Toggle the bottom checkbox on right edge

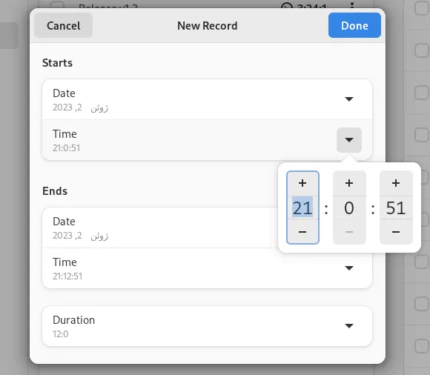[422, 346]
